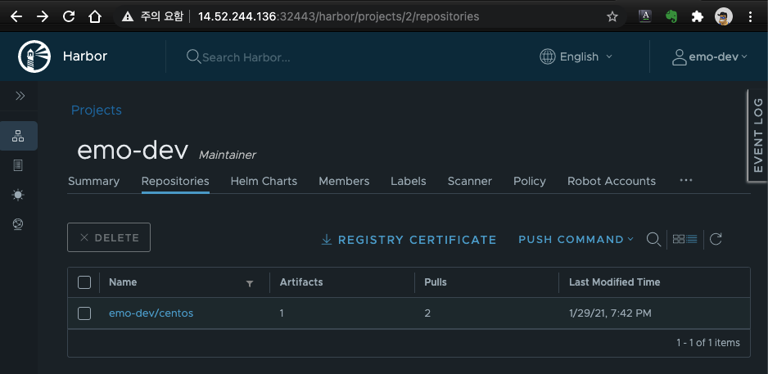Open the browser extensions puzzle icon

[x=697, y=16]
